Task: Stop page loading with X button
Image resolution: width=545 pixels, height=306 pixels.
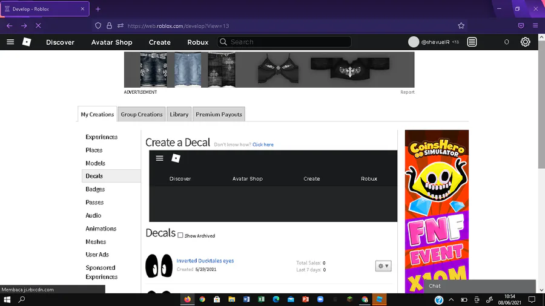Action: (38, 25)
